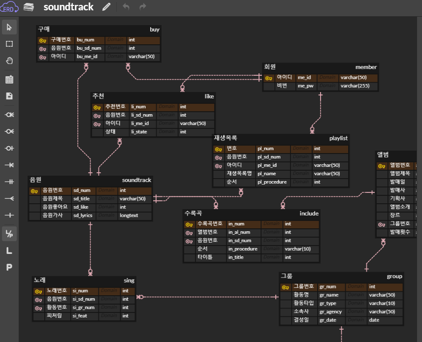
Task: Click the in_title column cell
Action: click(x=244, y=257)
